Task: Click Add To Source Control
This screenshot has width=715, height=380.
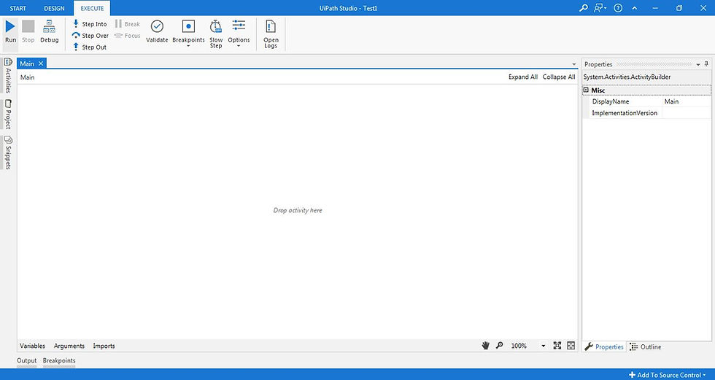Action: 667,375
